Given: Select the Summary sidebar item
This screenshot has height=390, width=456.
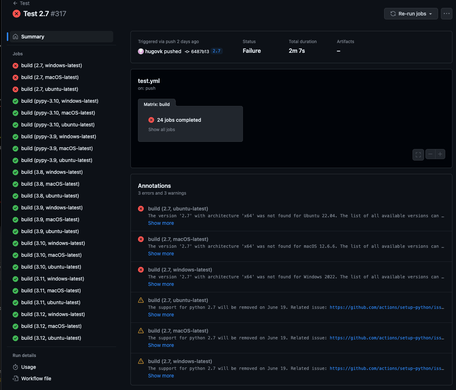Looking at the screenshot, I should [61, 37].
